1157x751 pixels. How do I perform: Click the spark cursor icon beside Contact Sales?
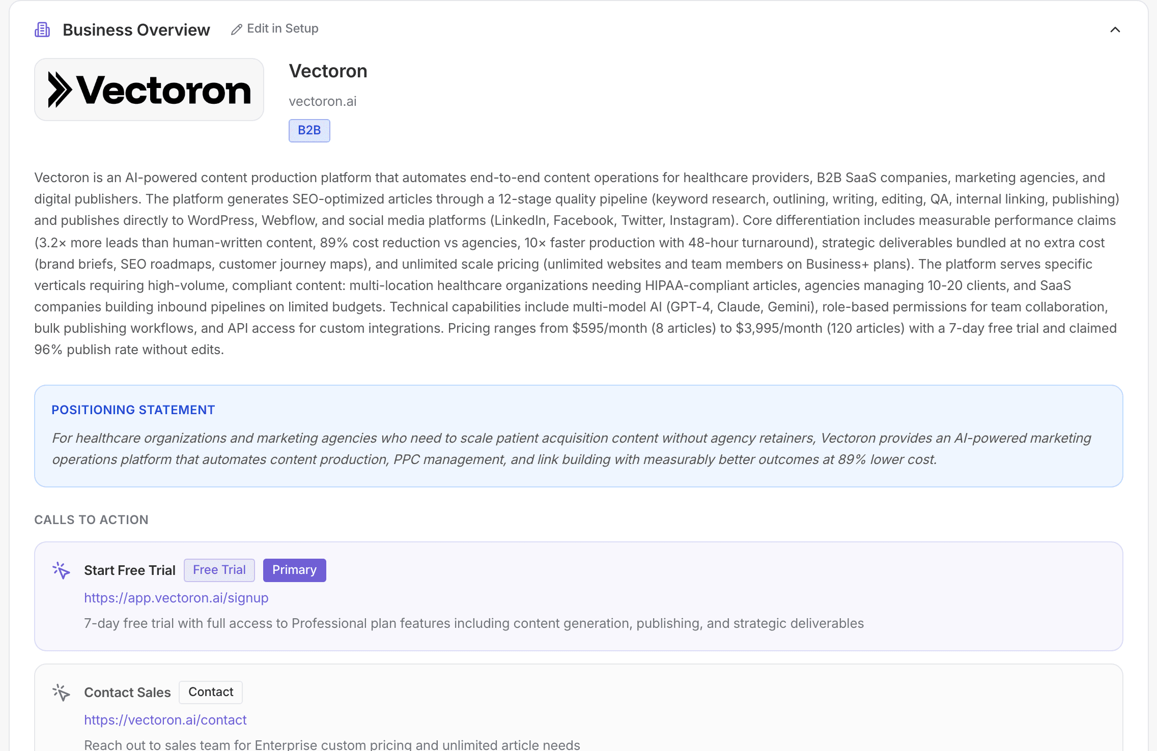pos(61,692)
